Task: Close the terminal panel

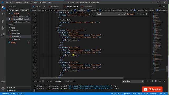Action: click(x=164, y=81)
